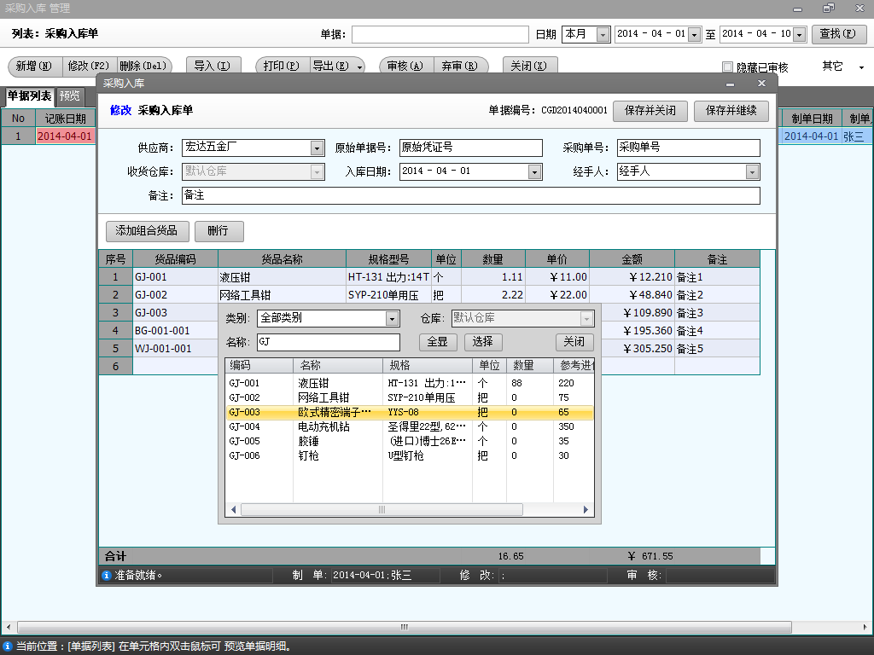Open the 类别 全部类别 dropdown
874x655 pixels.
tap(392, 319)
